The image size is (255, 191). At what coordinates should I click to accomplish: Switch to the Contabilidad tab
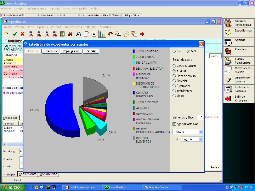tap(49, 174)
